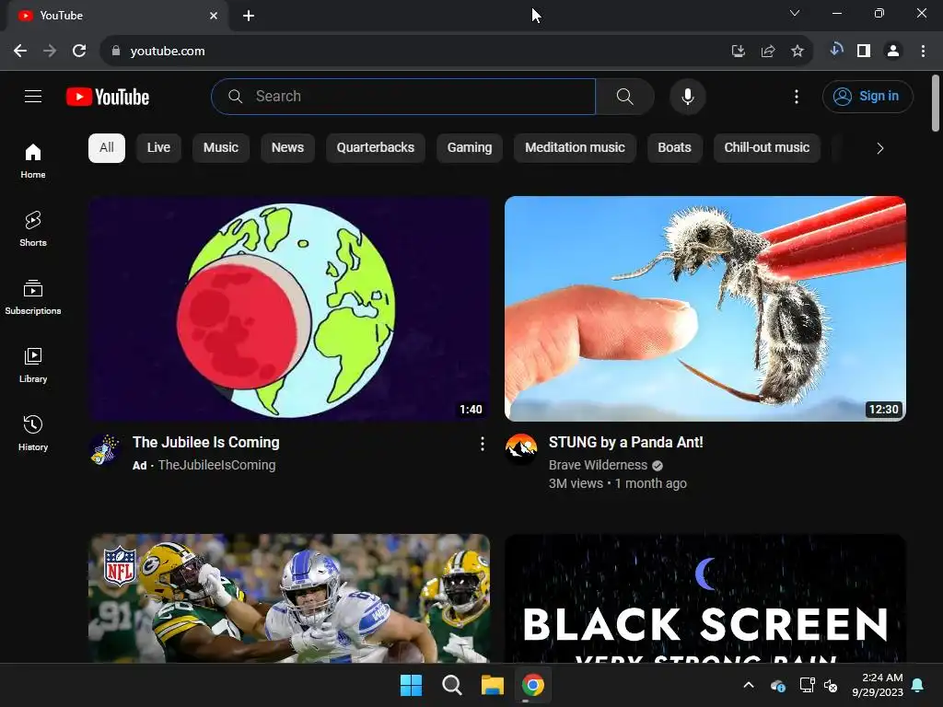Open the tab search dropdown chevron
The width and height of the screenshot is (943, 707).
(x=795, y=13)
